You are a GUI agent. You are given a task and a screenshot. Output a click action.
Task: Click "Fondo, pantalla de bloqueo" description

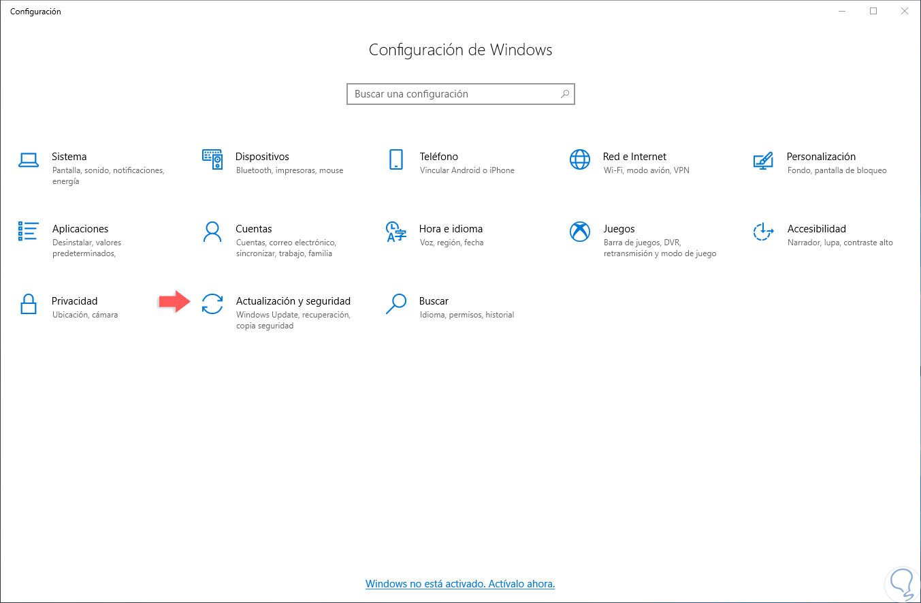837,170
